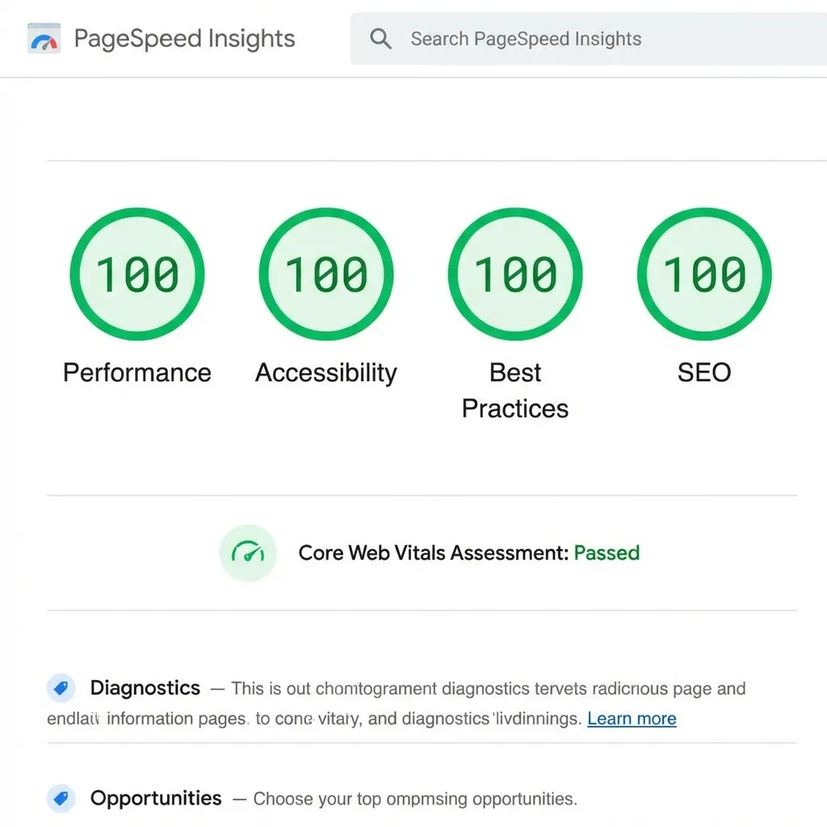Screen dimensions: 827x827
Task: Select the Performance score gauge
Action: point(136,273)
